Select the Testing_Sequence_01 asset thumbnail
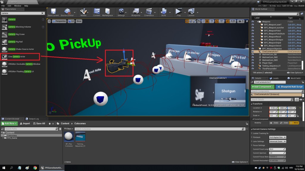305x171 pixels. click(x=80, y=137)
